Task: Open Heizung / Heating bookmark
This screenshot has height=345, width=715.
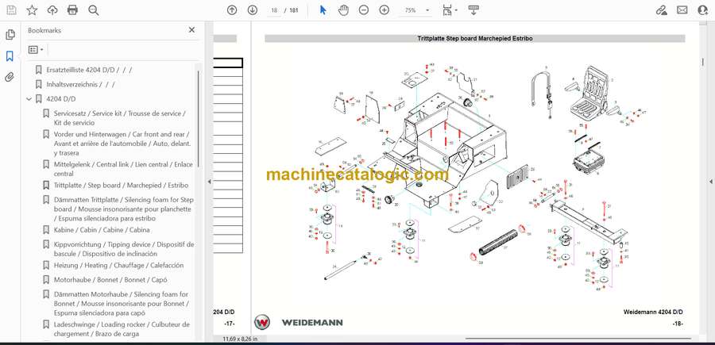Action: click(118, 266)
